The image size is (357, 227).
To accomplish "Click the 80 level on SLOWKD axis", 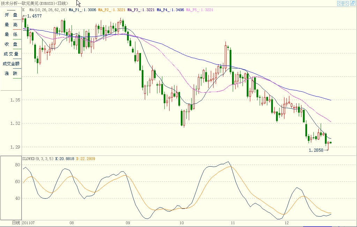I will click(x=17, y=165).
